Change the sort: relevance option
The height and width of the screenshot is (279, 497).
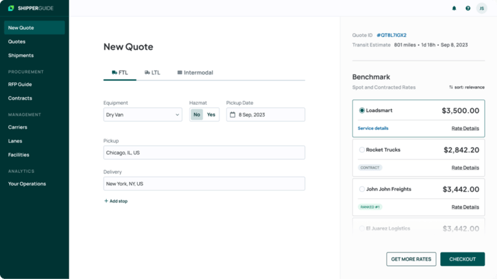pyautogui.click(x=467, y=87)
